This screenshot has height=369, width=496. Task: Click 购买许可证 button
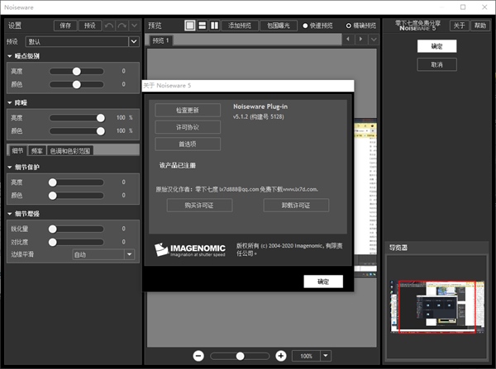pos(199,206)
